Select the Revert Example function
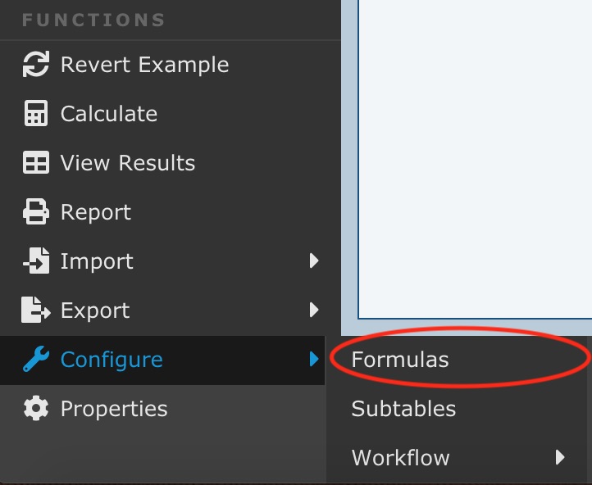Screen dimensions: 592x485 144,65
